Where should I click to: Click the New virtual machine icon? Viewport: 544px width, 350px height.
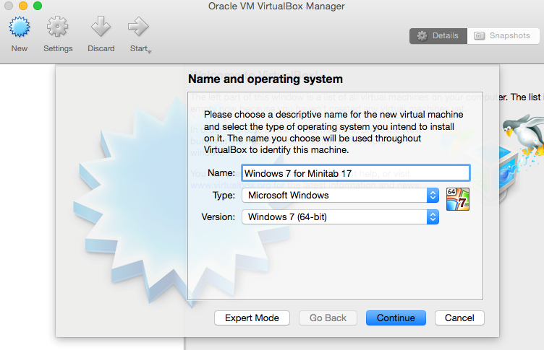(x=20, y=29)
